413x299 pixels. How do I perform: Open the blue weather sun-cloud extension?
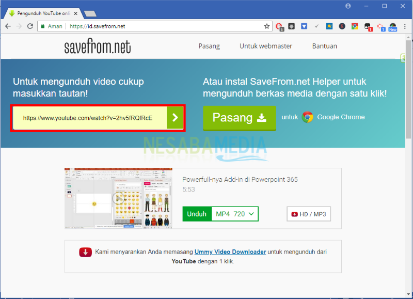329,26
